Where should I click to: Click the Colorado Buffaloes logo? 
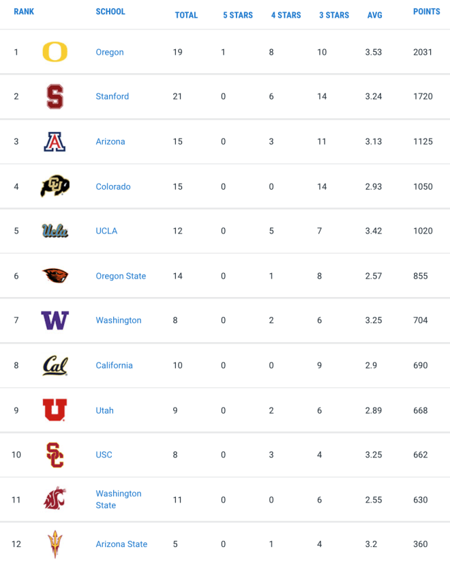tap(55, 186)
